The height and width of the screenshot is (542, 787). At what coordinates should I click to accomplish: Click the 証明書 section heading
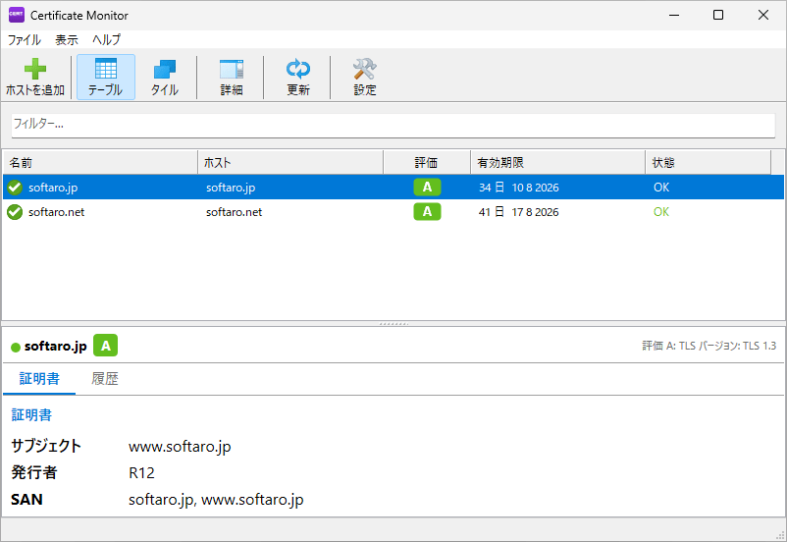[31, 415]
